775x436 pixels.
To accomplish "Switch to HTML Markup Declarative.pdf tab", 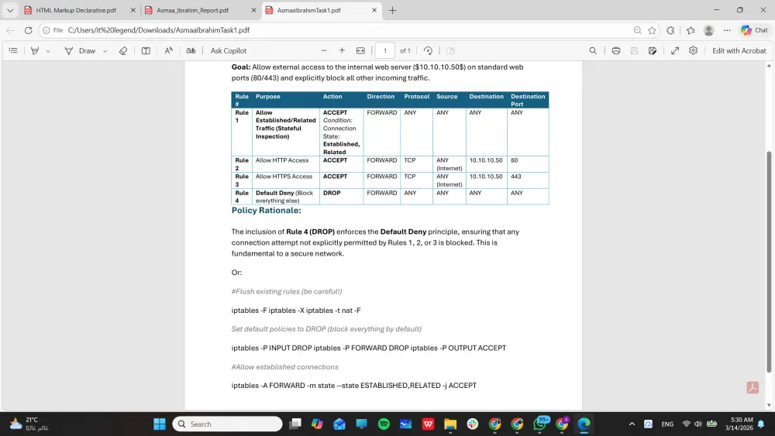I will 76,10.
